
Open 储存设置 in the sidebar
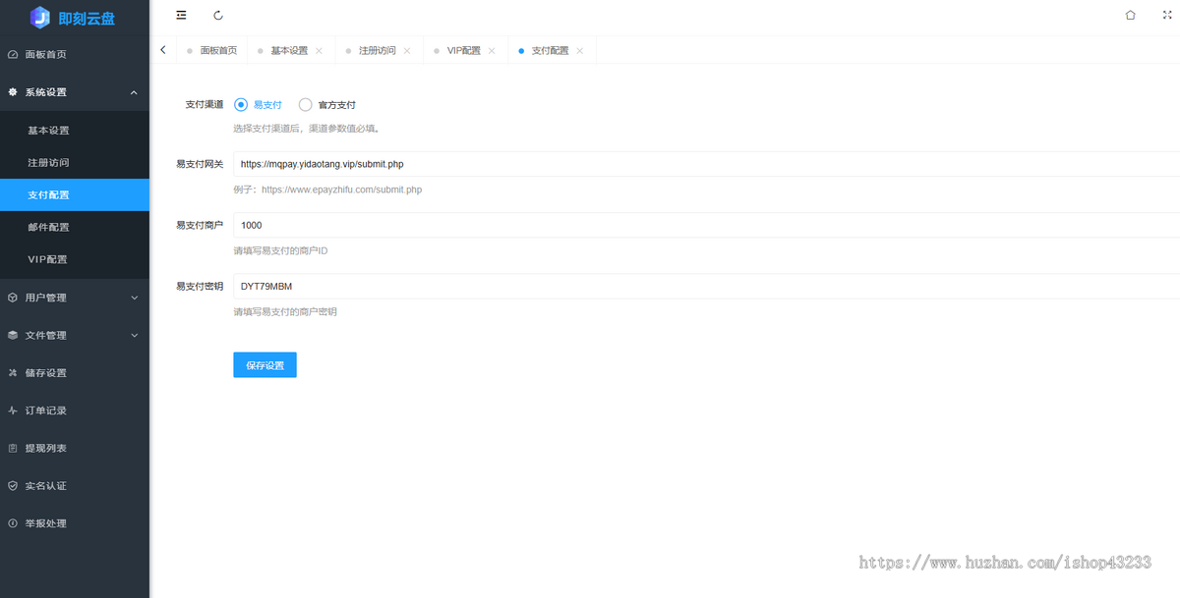pos(75,373)
